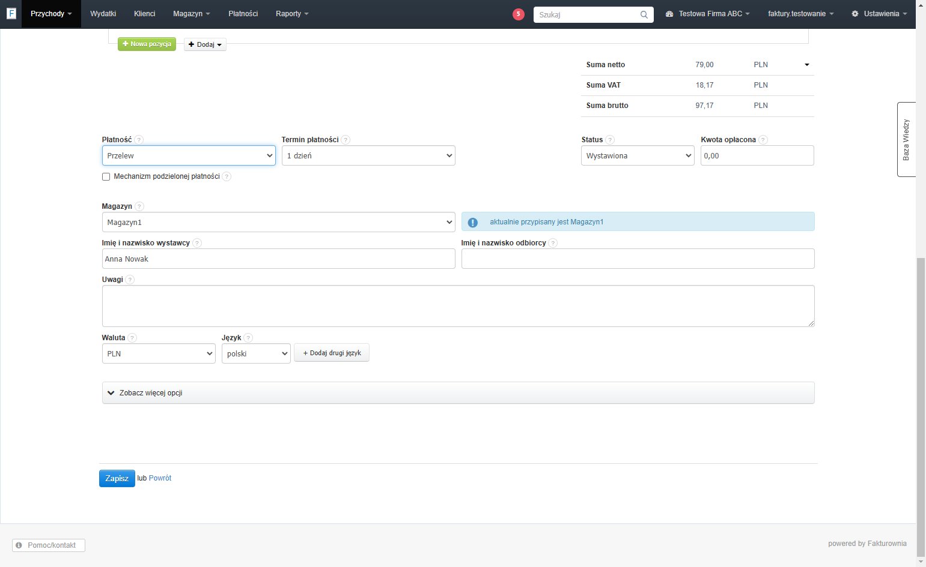Open the Status dropdown showing Wystawiona

click(x=638, y=155)
